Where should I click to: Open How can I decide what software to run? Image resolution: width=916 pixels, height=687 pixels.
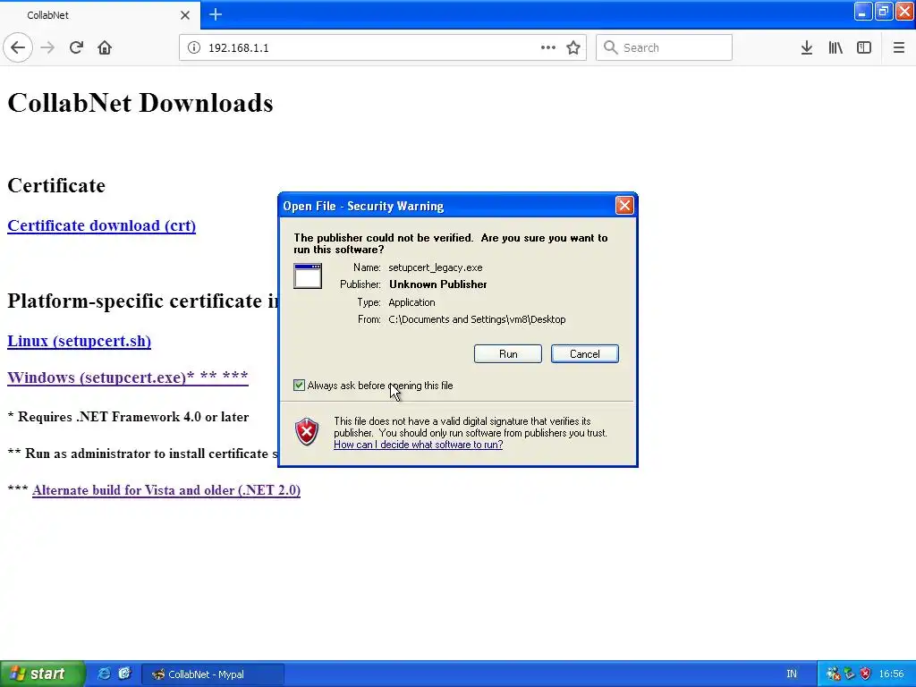coord(419,445)
